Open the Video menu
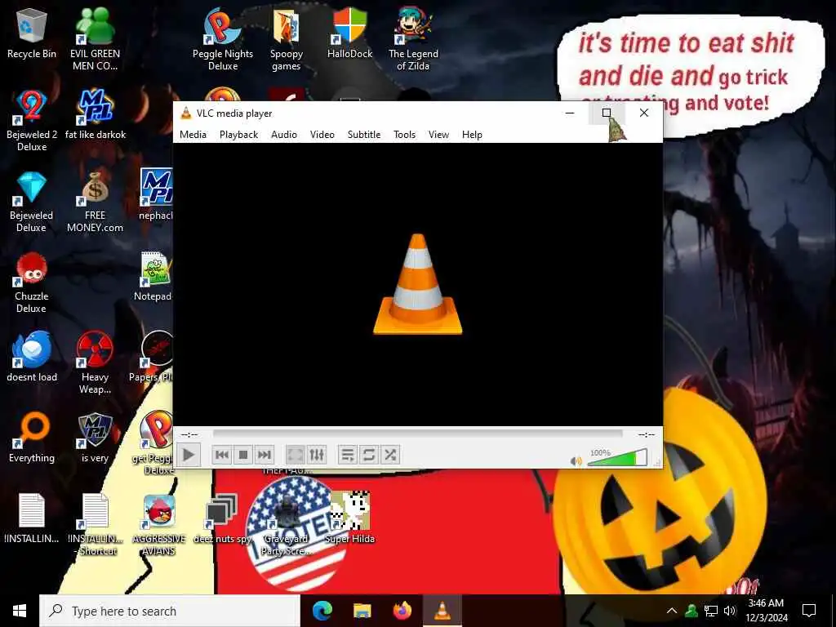This screenshot has width=836, height=627. [x=322, y=135]
